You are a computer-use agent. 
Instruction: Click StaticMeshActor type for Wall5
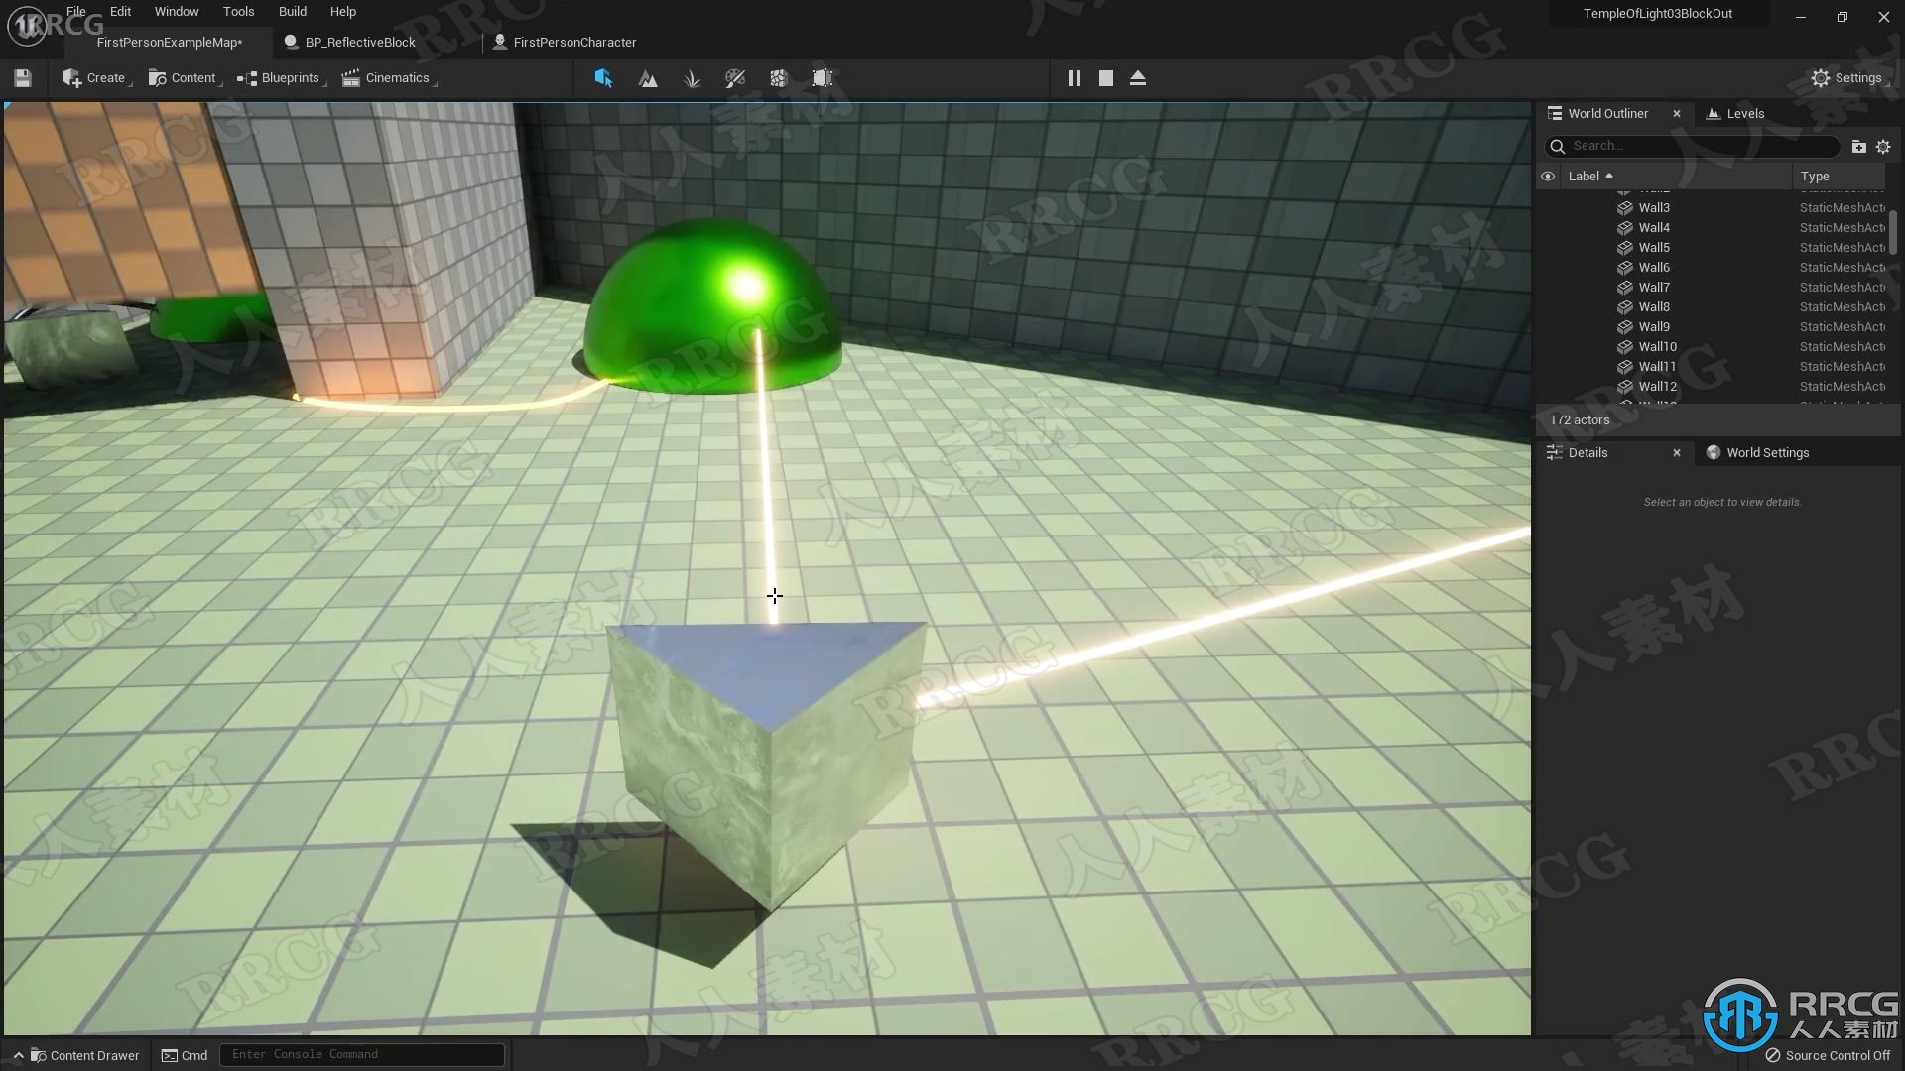pos(1842,248)
